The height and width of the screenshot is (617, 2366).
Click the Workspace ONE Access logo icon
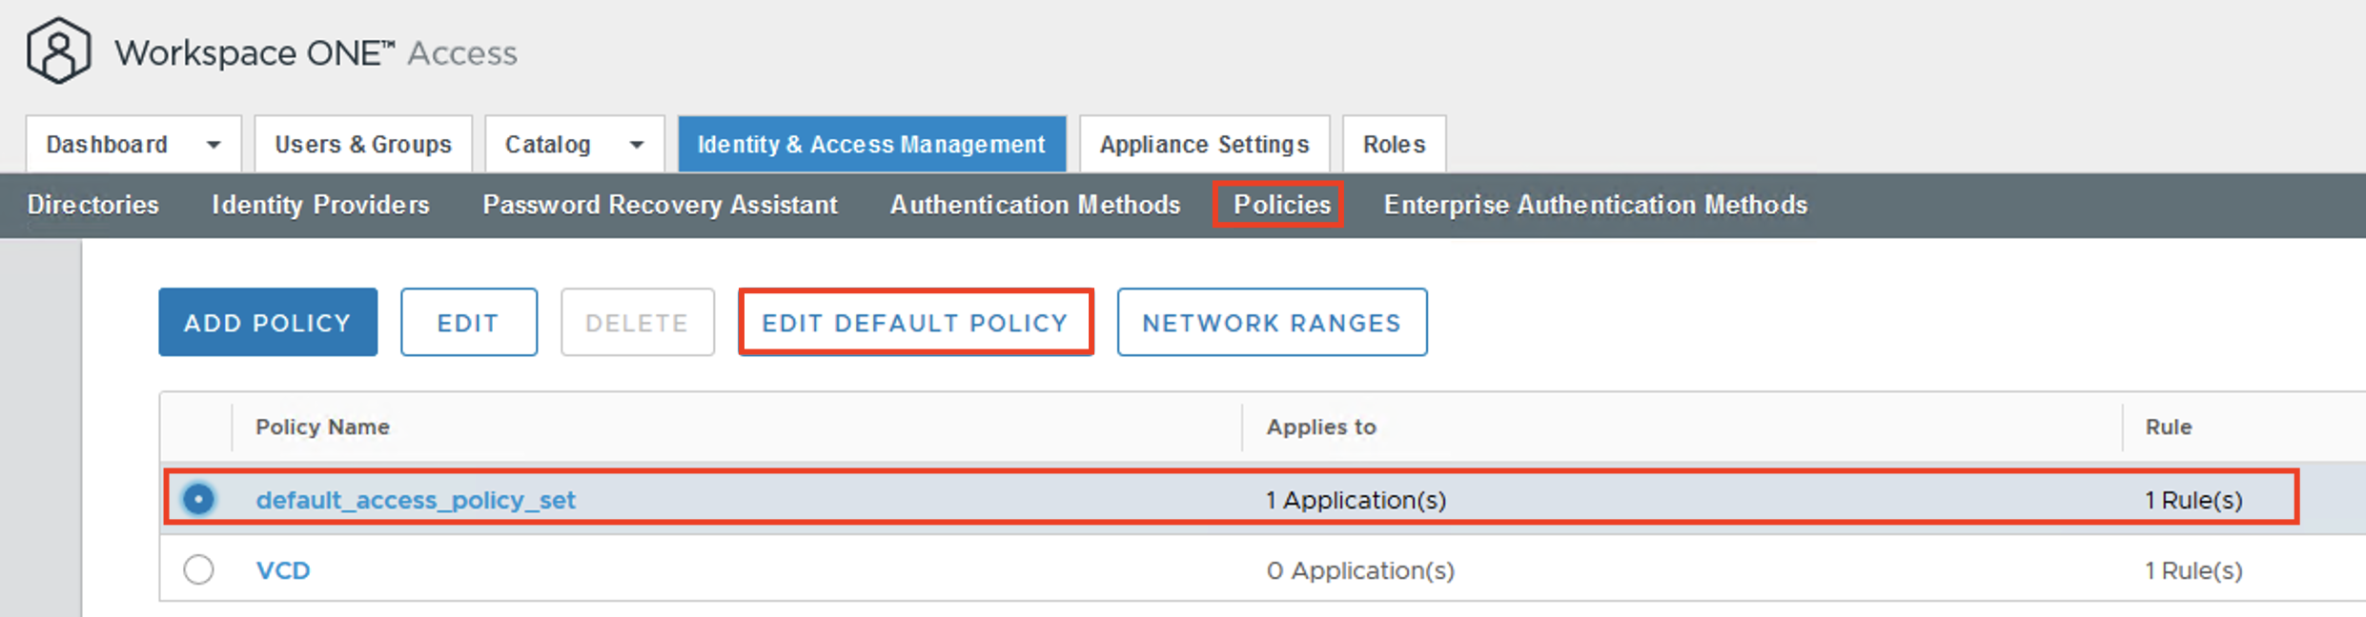pos(59,51)
